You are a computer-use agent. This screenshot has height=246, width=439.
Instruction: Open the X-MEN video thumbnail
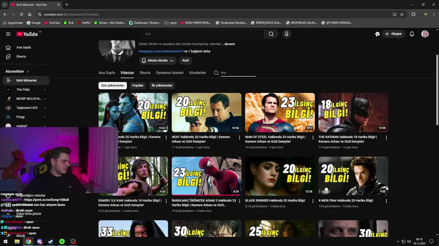(353, 176)
